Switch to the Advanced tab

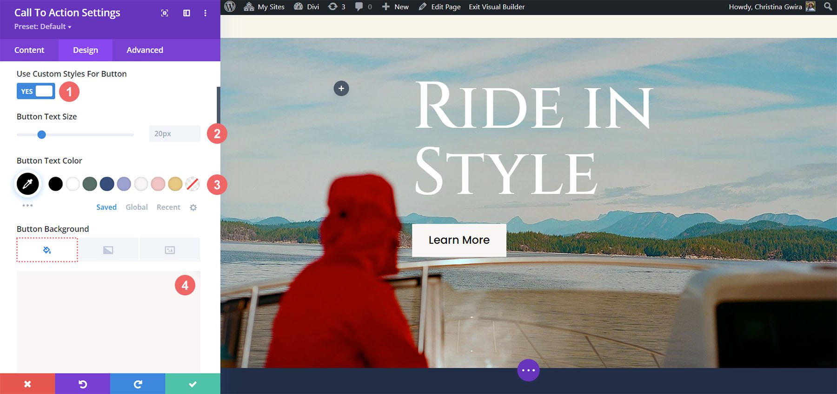pyautogui.click(x=145, y=50)
